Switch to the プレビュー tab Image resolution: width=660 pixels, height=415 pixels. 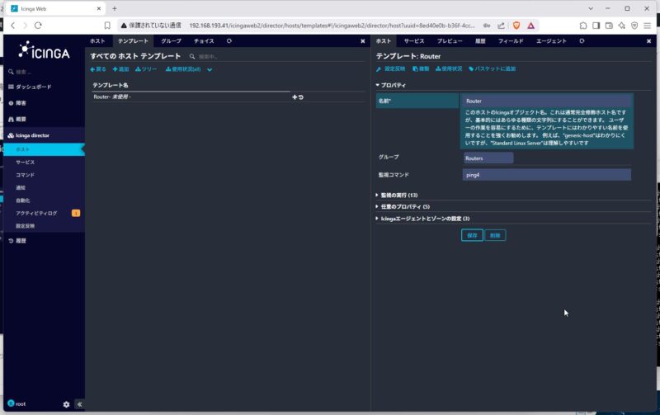click(450, 40)
